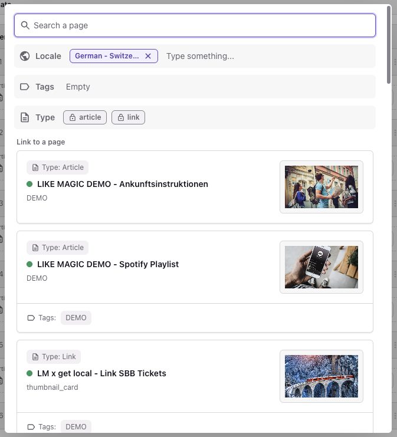Viewport: 397px width, 437px height.
Task: Focus the Search a page field
Action: click(x=195, y=25)
